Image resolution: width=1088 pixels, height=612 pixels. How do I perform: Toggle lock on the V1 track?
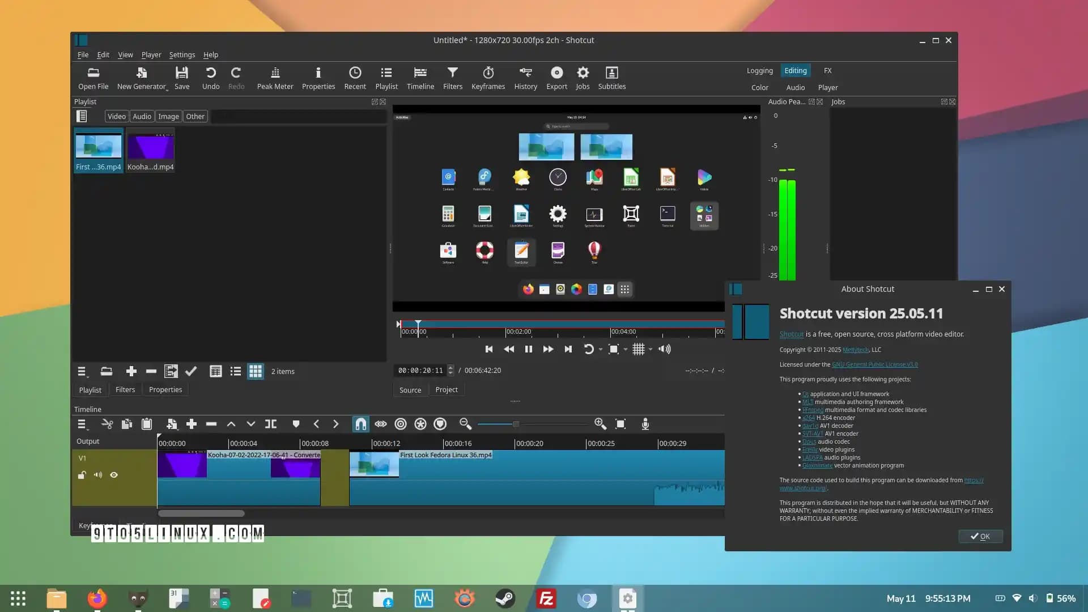pyautogui.click(x=82, y=475)
